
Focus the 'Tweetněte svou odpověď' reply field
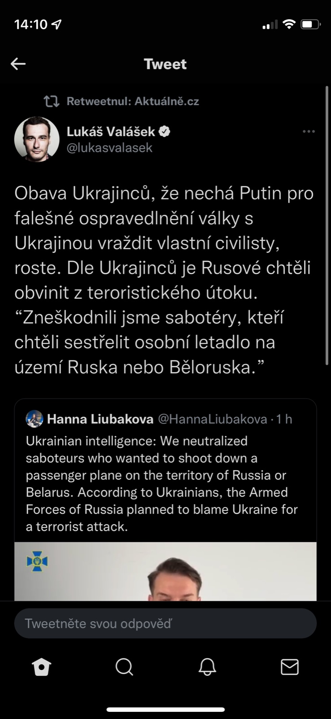165,623
